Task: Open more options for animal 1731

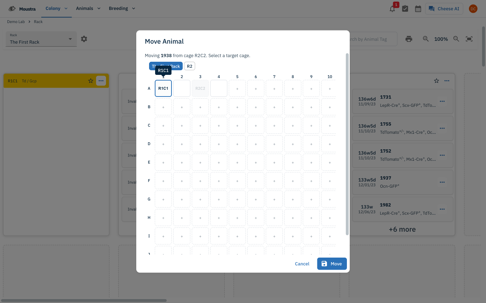Action: pyautogui.click(x=442, y=101)
